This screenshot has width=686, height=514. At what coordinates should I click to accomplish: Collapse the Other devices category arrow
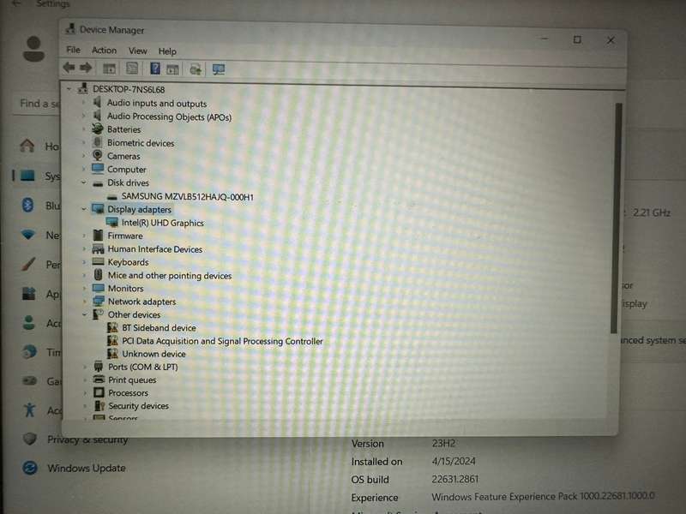84,314
